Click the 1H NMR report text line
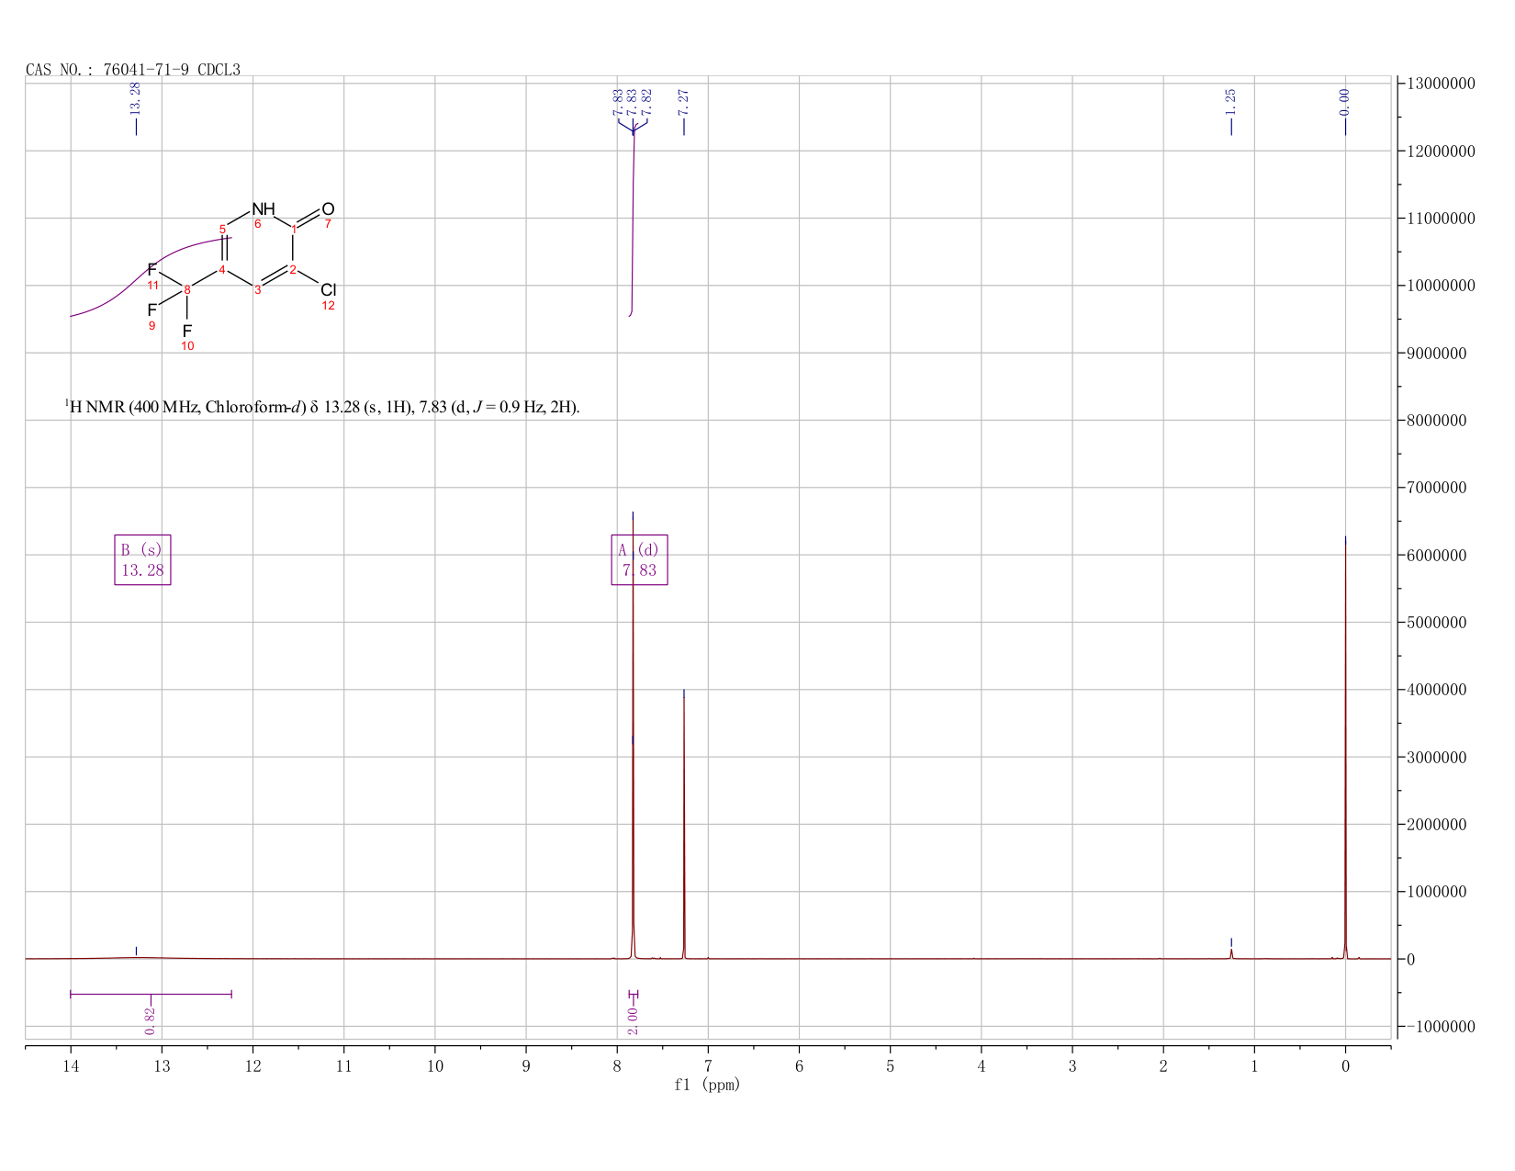 pyautogui.click(x=322, y=407)
